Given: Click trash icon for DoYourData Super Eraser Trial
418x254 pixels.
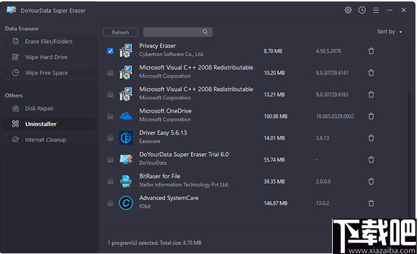Looking at the screenshot, I should coord(371,160).
